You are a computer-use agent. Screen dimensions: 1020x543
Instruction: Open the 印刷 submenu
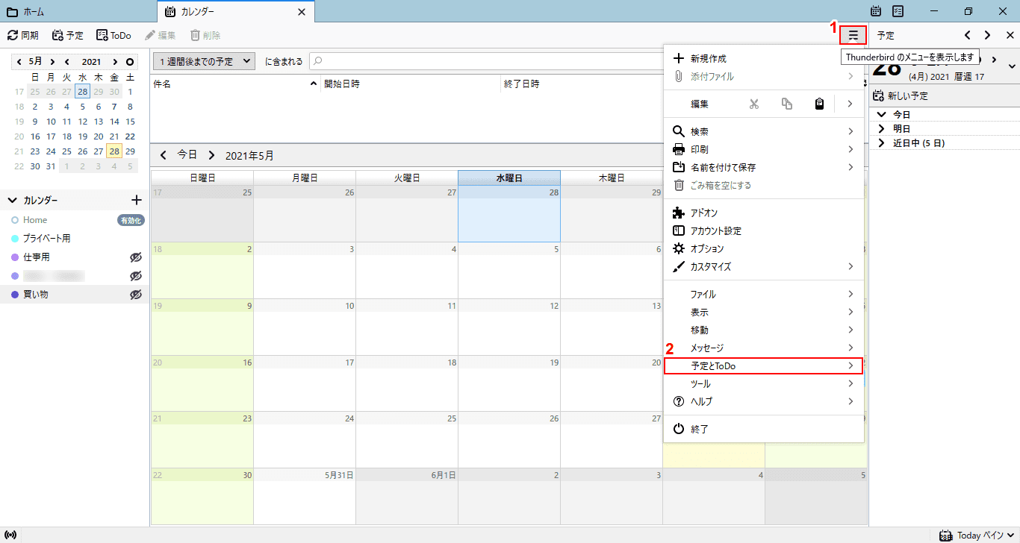[764, 149]
